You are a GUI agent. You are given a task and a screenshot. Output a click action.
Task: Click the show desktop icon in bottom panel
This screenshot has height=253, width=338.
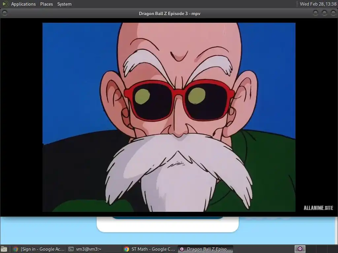point(4,249)
